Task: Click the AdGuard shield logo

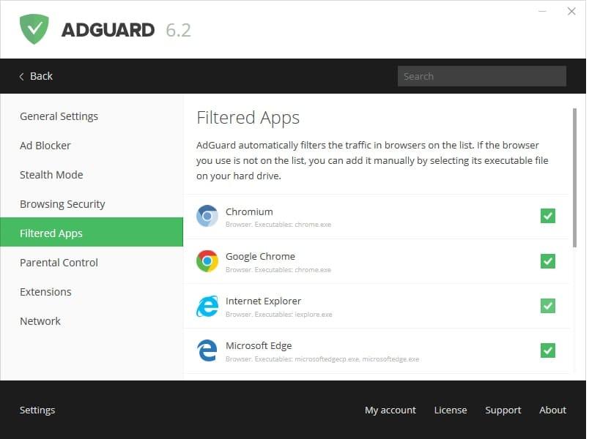Action: (34, 29)
